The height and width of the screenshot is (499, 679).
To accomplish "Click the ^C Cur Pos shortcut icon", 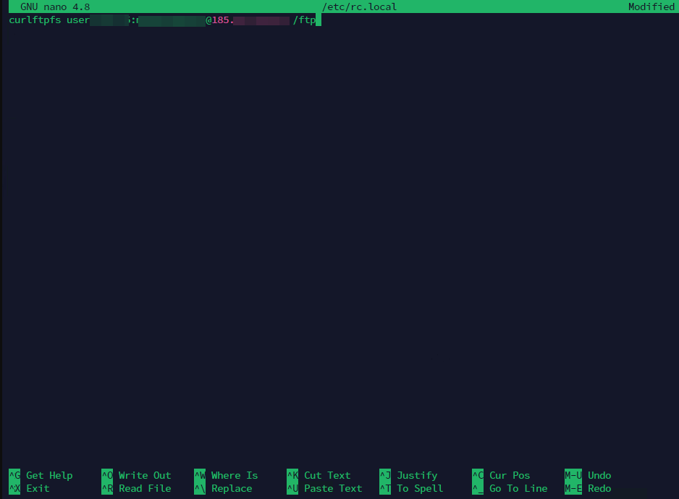I will (x=477, y=475).
